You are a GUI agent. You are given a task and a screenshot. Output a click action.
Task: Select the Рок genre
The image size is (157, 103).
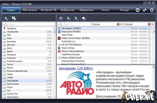27,90
